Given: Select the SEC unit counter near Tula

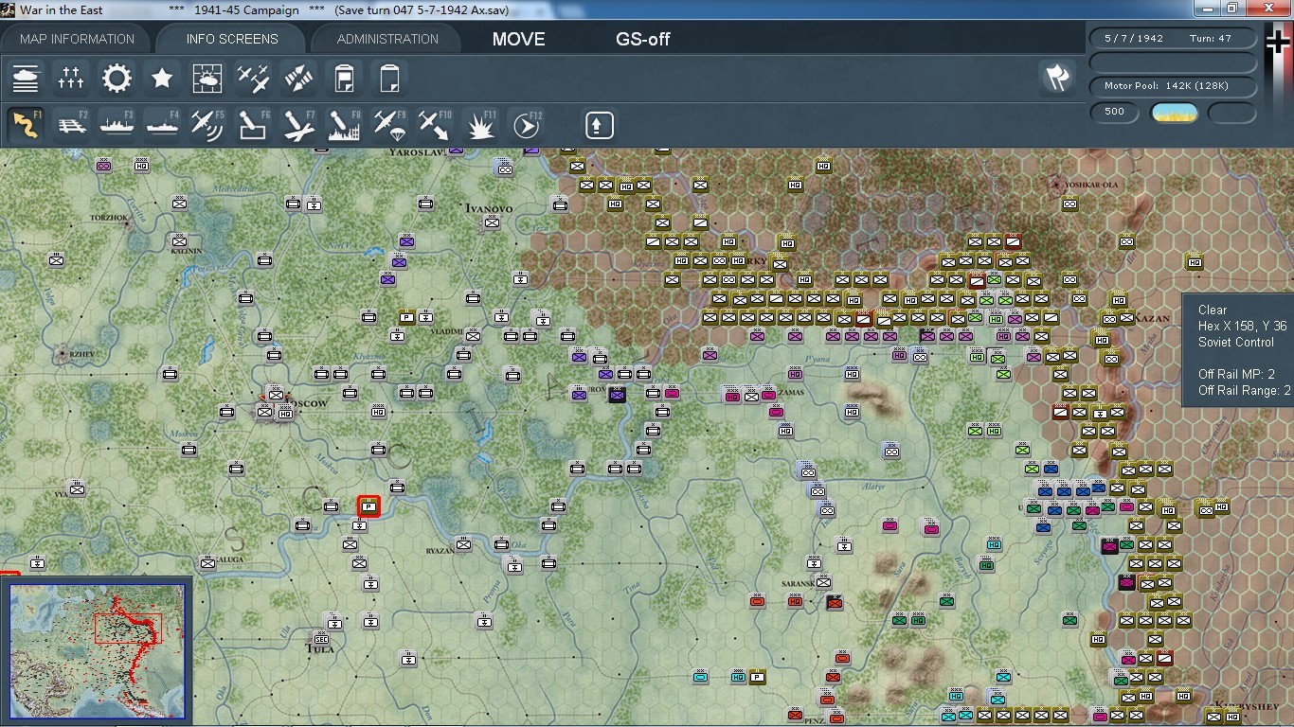Looking at the screenshot, I should point(321,639).
